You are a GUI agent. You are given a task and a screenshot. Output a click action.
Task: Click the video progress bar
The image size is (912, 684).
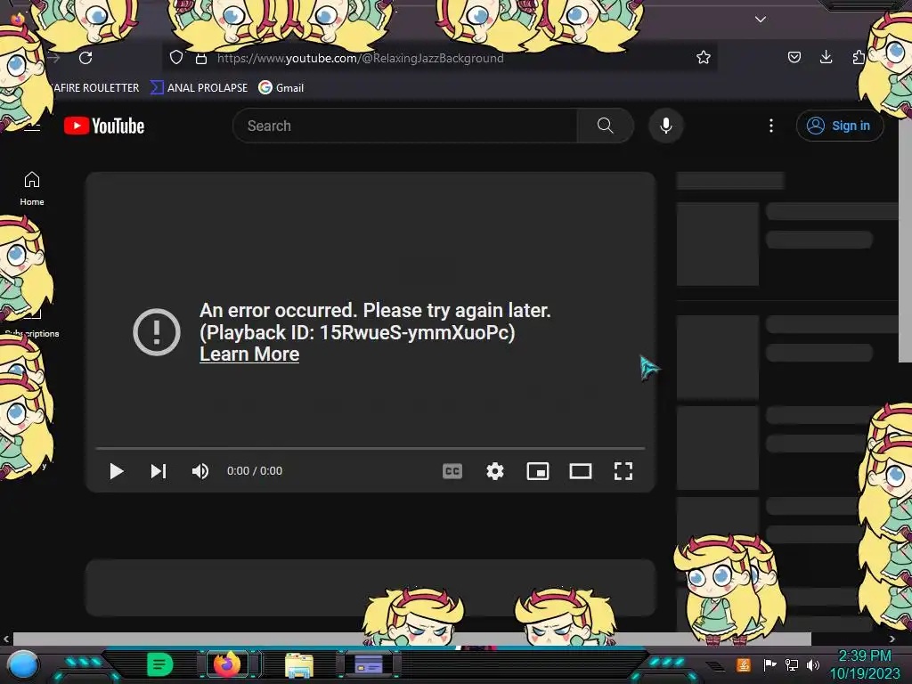pos(370,449)
